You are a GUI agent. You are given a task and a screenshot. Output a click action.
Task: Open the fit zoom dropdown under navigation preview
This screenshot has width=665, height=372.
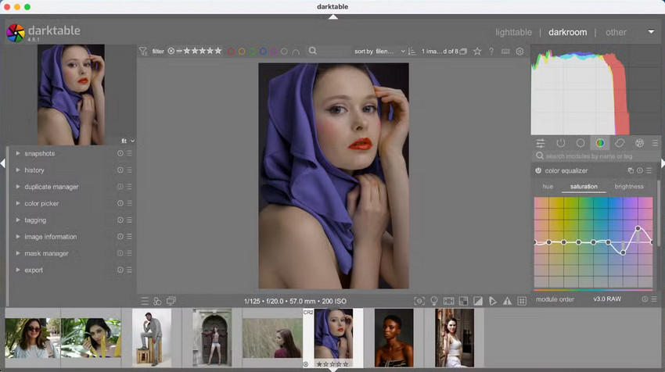pos(128,141)
